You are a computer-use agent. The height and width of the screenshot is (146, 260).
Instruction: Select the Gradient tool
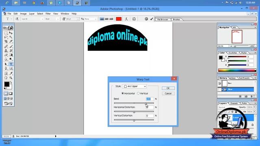[11, 55]
